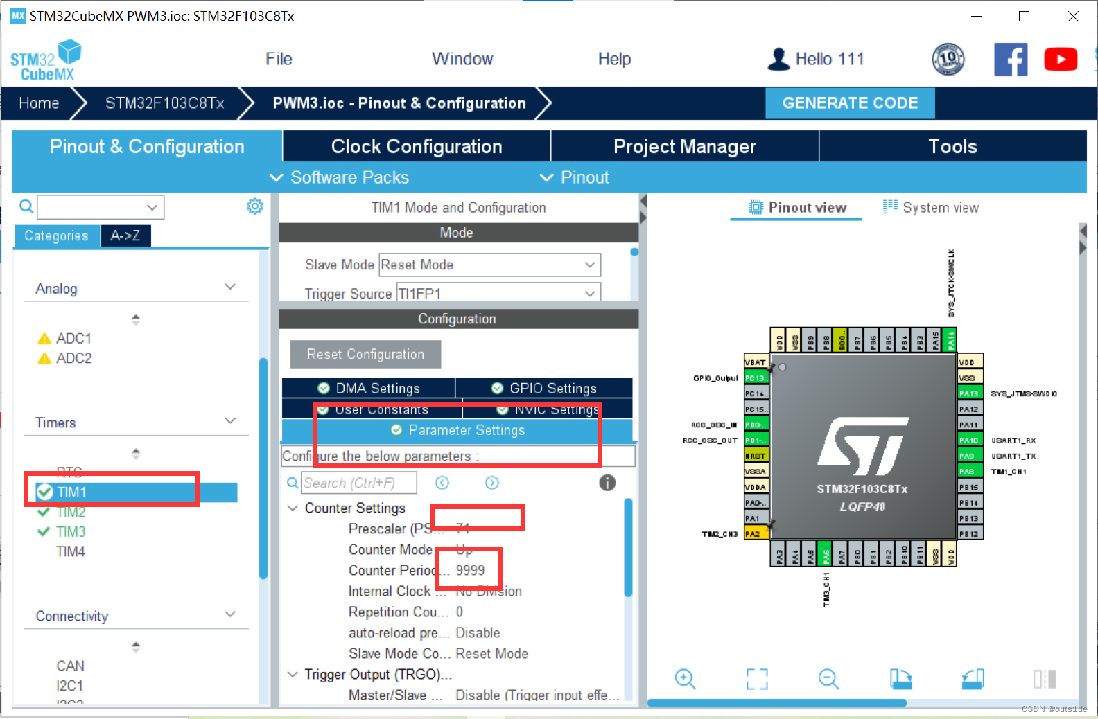Click the parameter search magnifier icon
1098x719 pixels.
[x=293, y=483]
